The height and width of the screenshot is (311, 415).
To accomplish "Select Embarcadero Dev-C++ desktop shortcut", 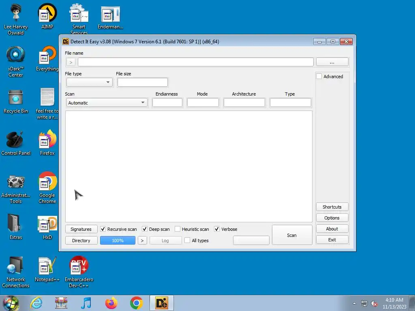I will 79,272.
